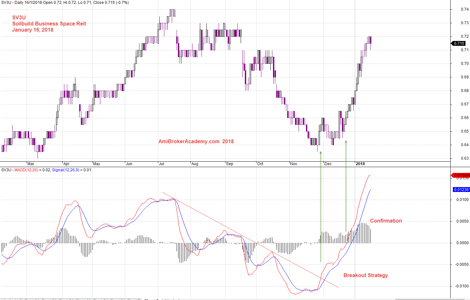The width and height of the screenshot is (470, 300).
Task: Click the 0.70 price axis label
Action: [x=465, y=64]
